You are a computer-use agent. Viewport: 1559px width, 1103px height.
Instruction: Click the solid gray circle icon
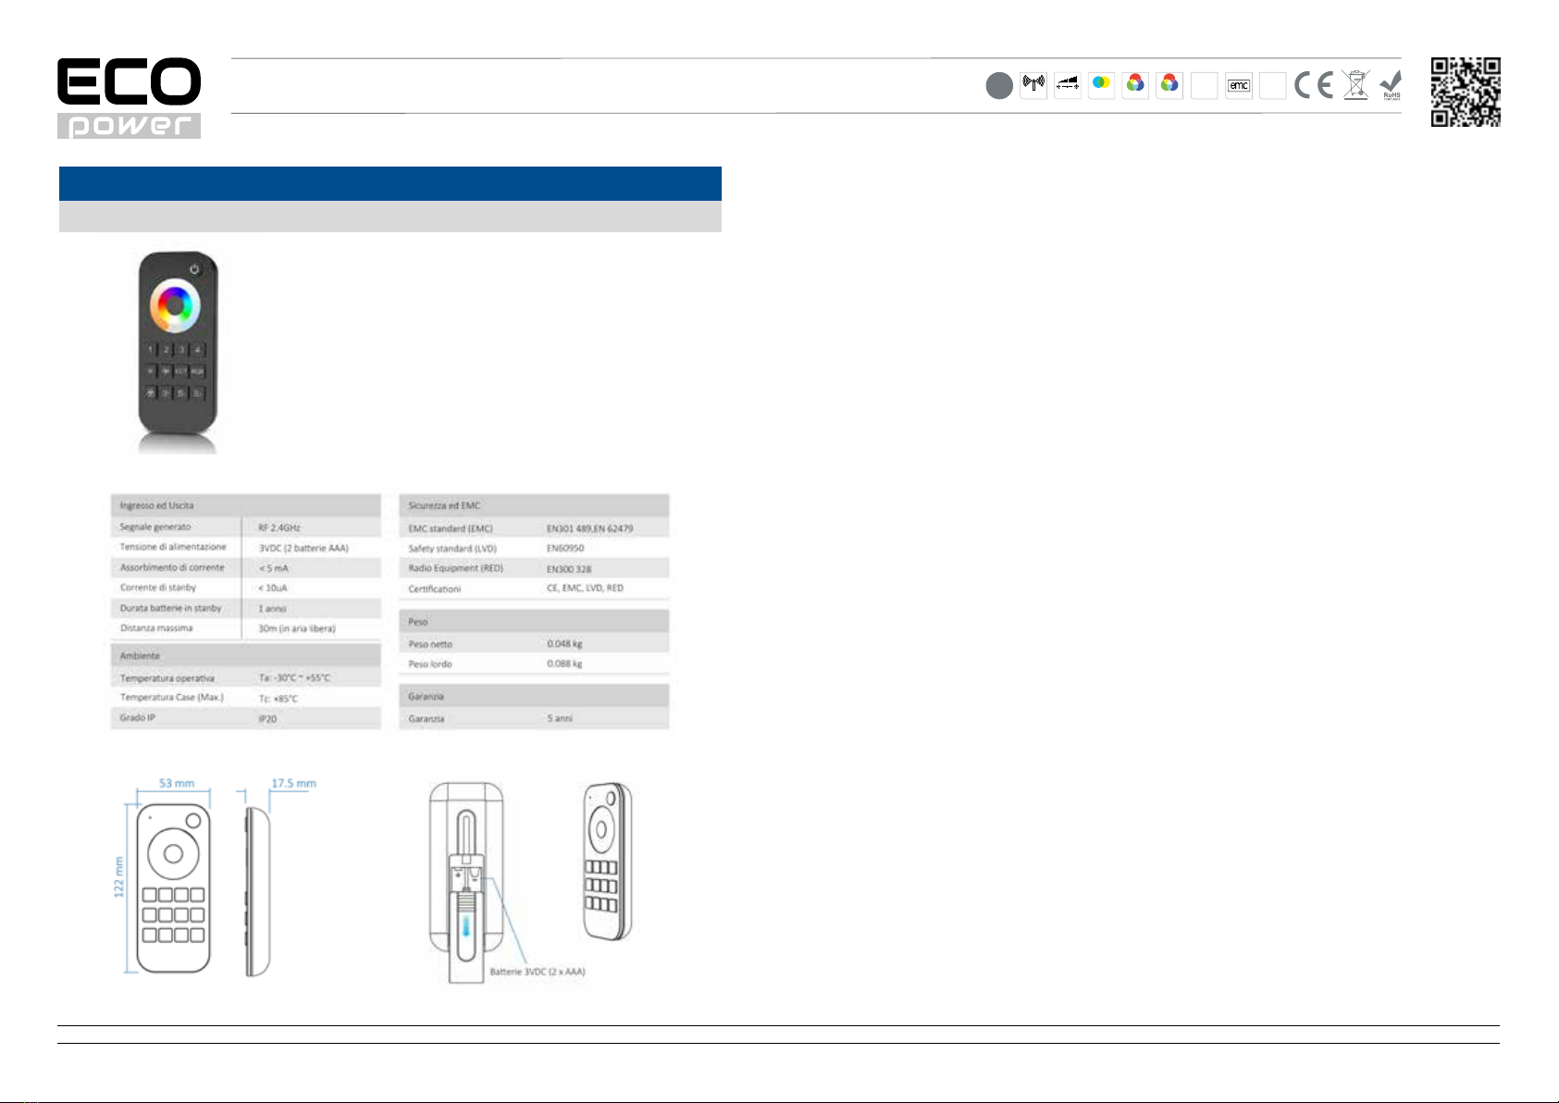999,86
